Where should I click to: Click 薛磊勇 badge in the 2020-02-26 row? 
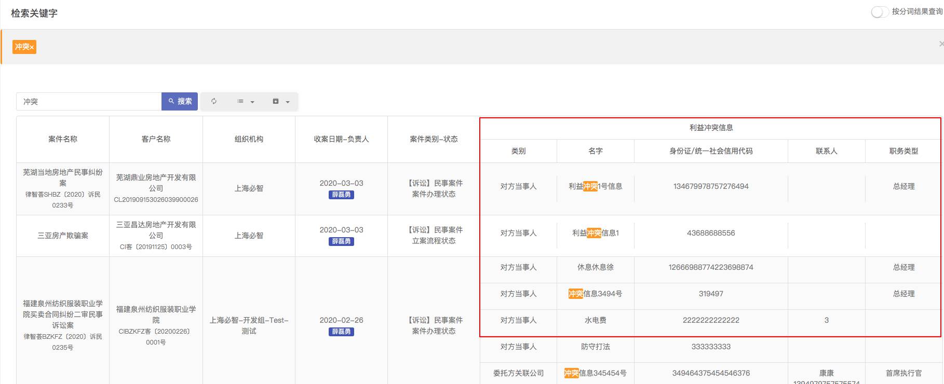[341, 332]
